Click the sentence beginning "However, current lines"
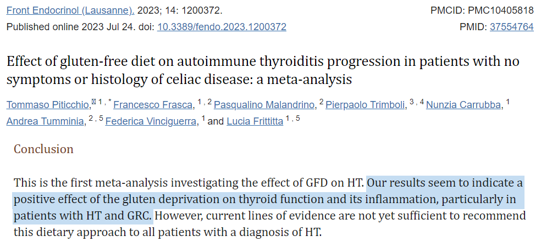The height and width of the screenshot is (247, 541). point(339,215)
